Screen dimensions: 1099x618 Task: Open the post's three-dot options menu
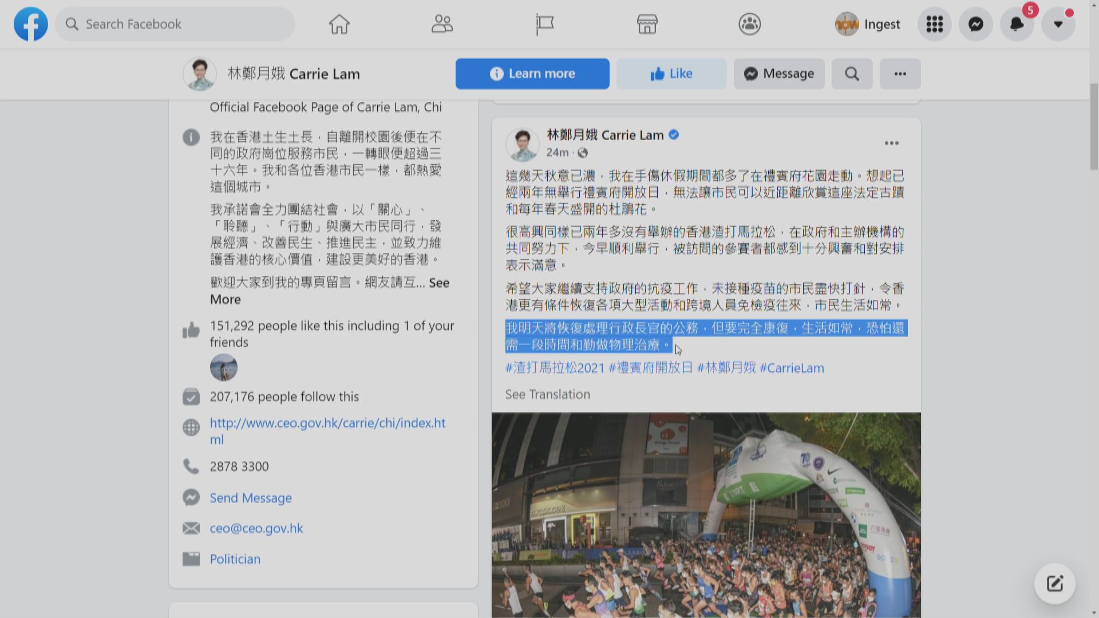(891, 143)
